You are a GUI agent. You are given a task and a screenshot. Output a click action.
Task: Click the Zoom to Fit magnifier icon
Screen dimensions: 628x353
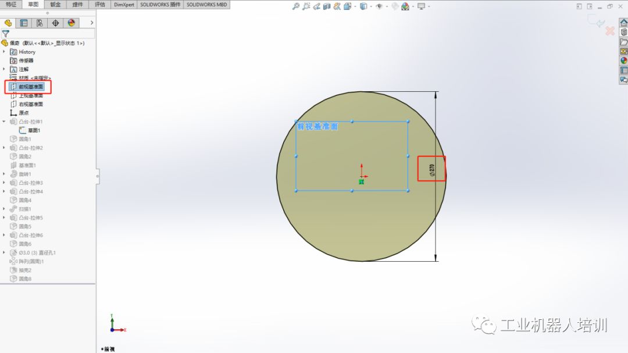tap(296, 7)
